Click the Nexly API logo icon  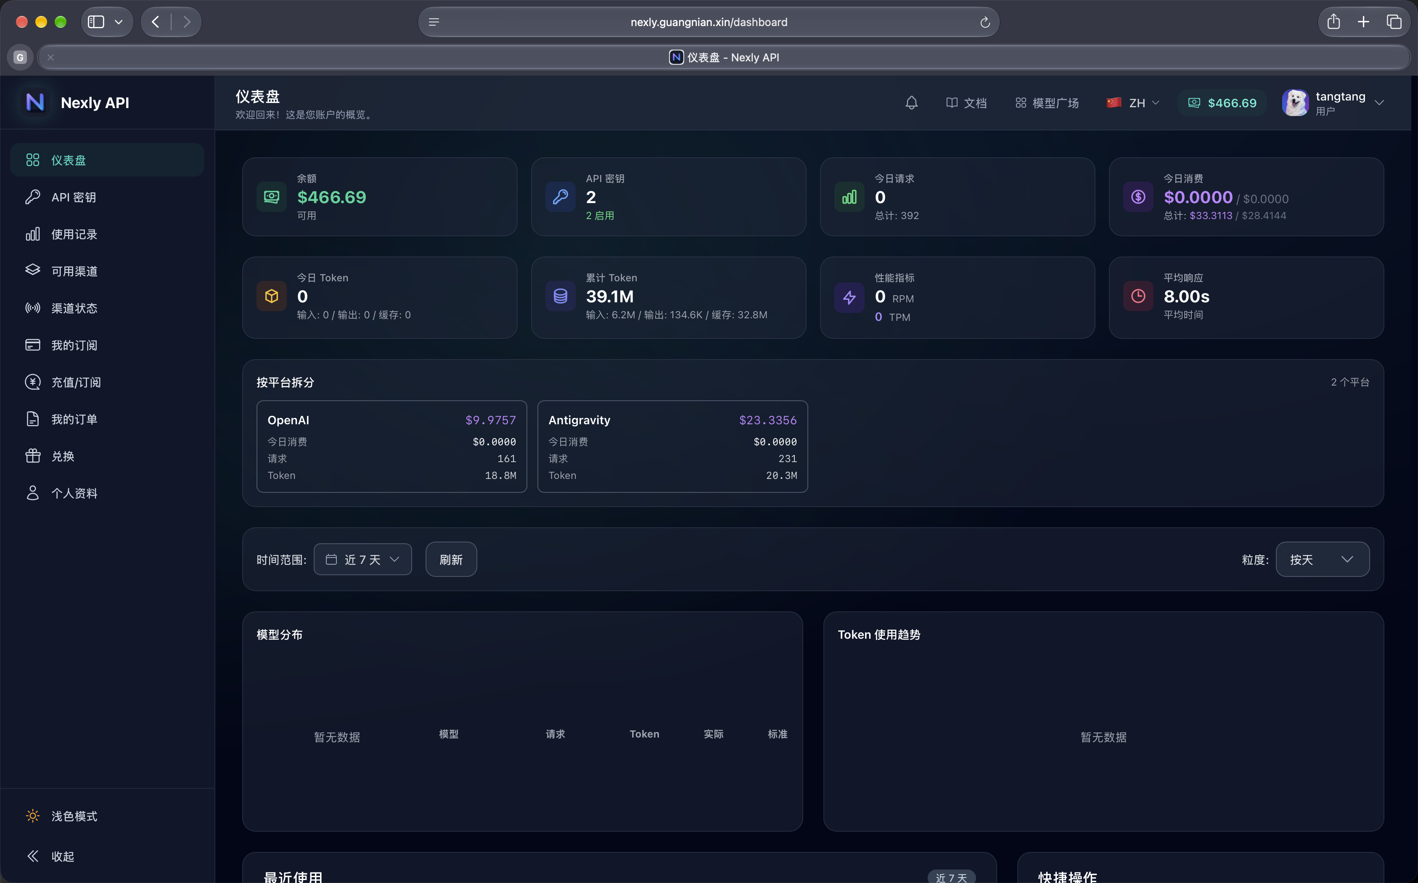click(35, 102)
